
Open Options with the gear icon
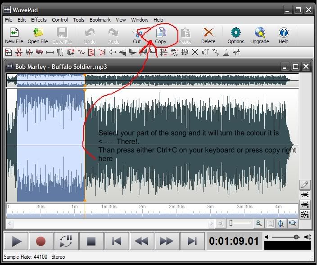[x=236, y=32]
